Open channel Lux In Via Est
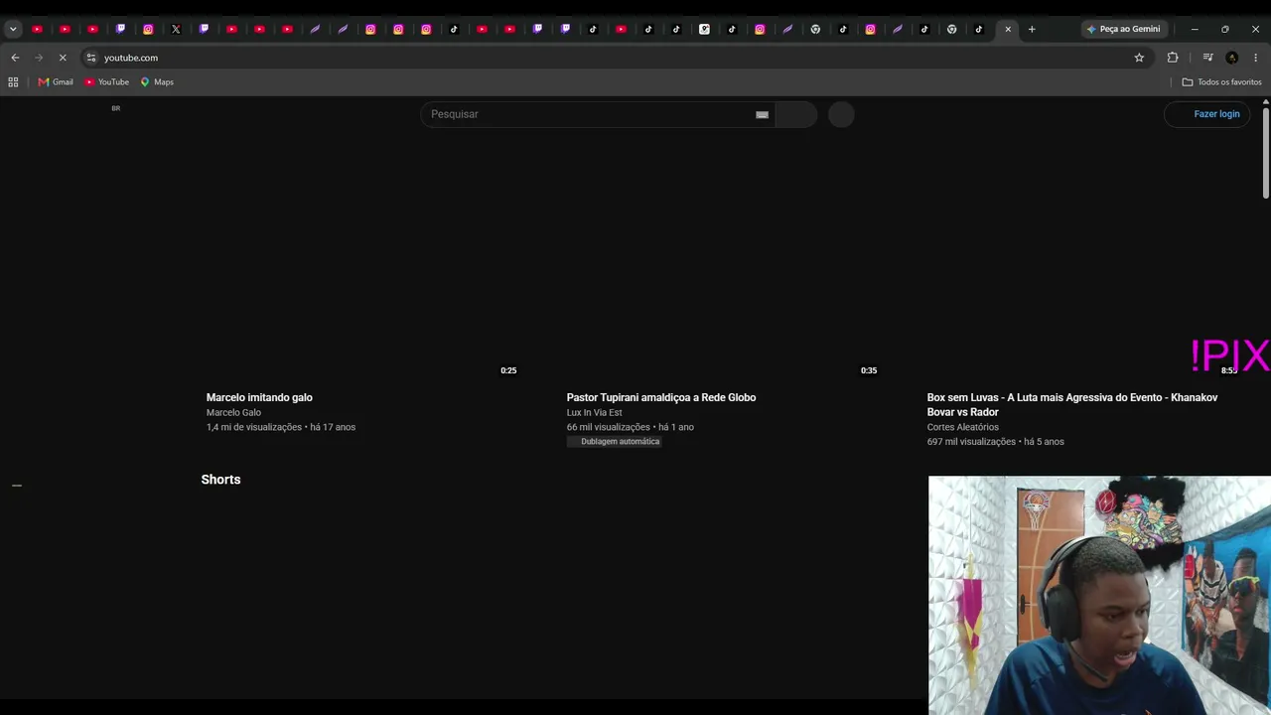 [594, 412]
